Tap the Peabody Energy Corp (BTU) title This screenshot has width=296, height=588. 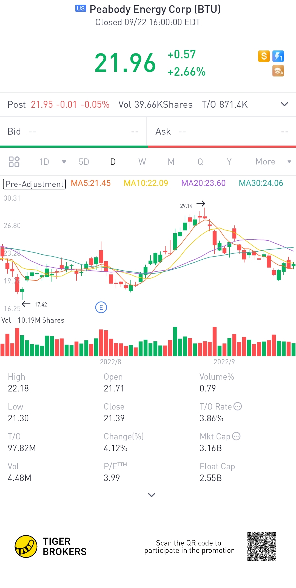(x=155, y=9)
